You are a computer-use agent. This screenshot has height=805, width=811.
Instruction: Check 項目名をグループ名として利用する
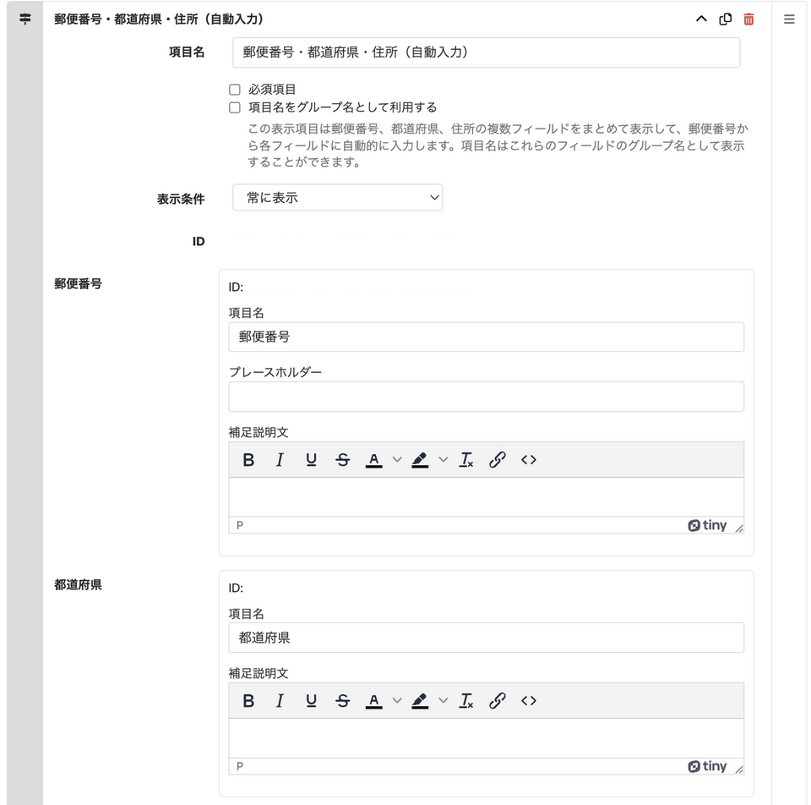pos(235,108)
